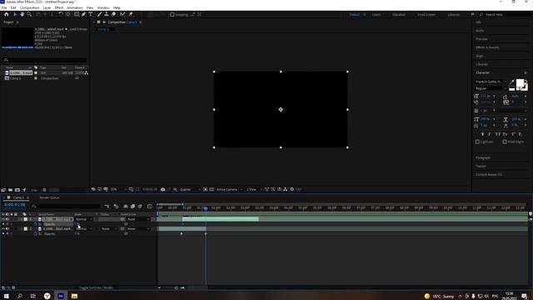Open 1 View layout dropdown

[253, 189]
